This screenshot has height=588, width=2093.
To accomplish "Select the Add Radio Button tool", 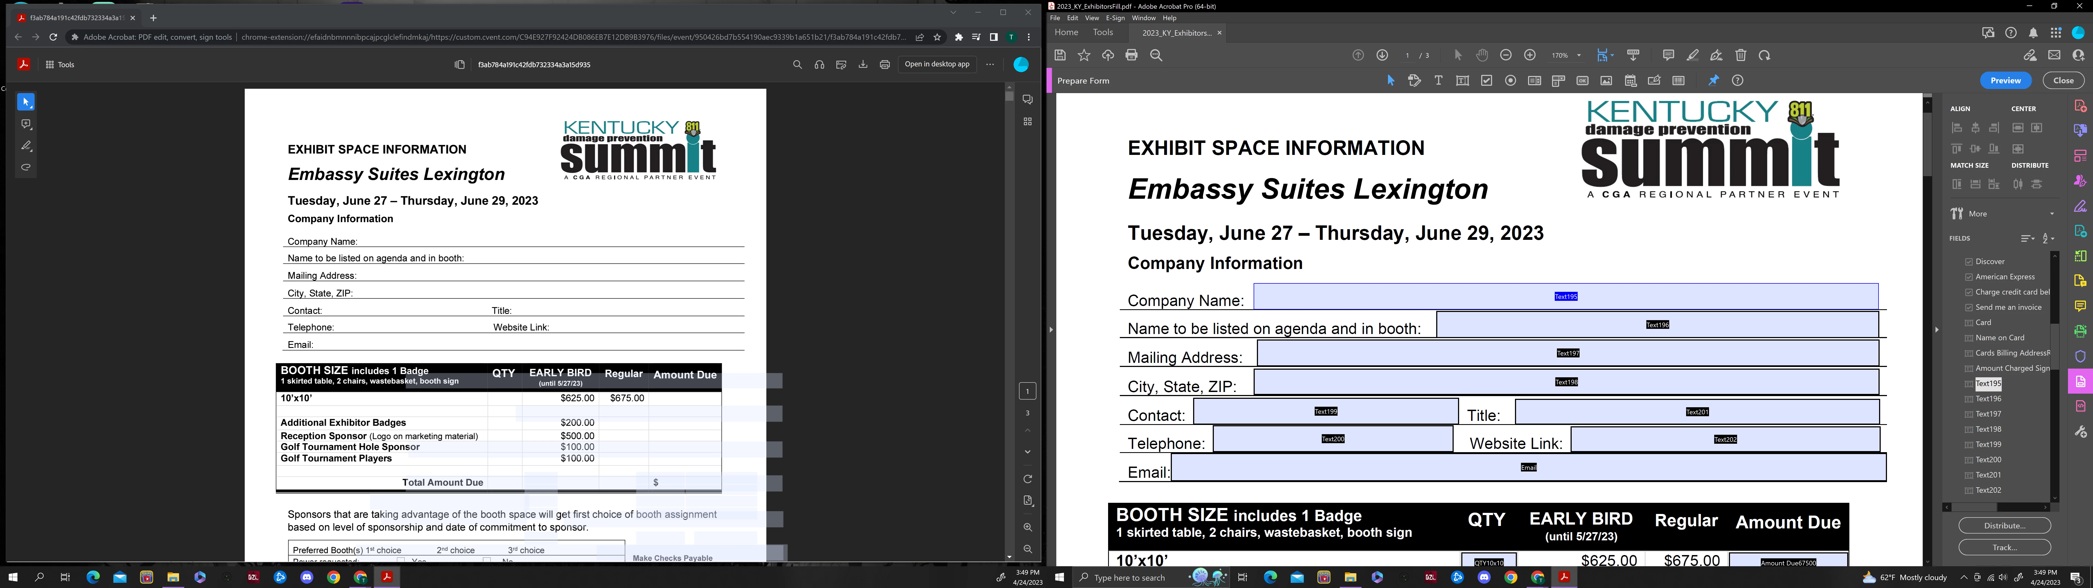I will (1510, 80).
